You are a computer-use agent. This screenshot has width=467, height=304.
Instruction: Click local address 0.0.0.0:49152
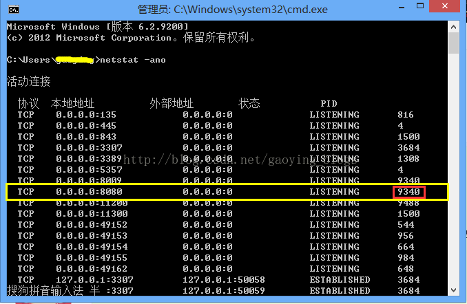tap(92, 225)
